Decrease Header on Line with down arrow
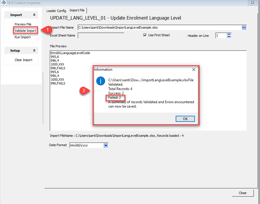The image size is (260, 204). (229, 37)
